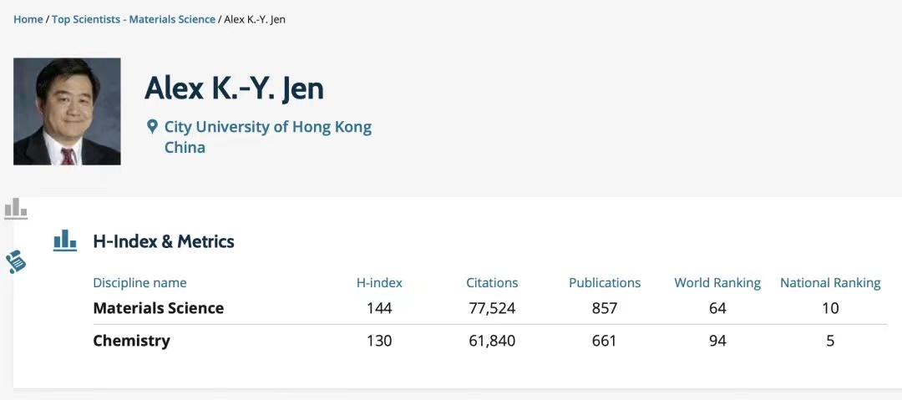Select the Alex K.-Y. Jen name heading
Screen dimensions: 902x400
click(x=234, y=88)
